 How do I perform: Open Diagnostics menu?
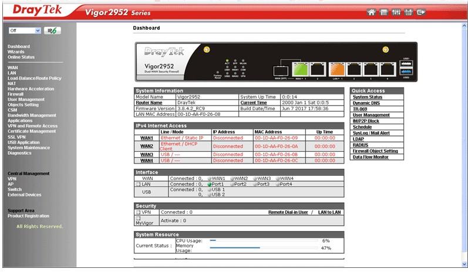19,153
